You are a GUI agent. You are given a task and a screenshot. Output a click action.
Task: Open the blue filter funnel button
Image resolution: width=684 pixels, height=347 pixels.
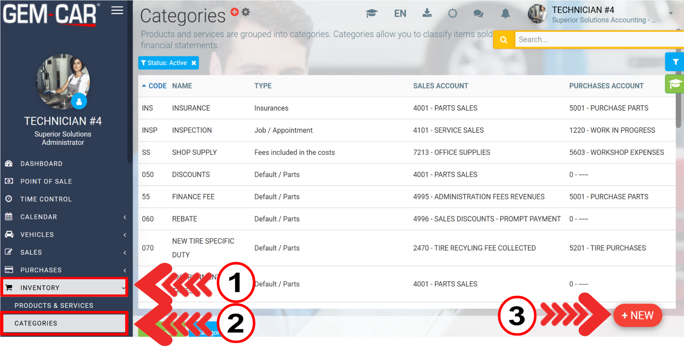675,62
